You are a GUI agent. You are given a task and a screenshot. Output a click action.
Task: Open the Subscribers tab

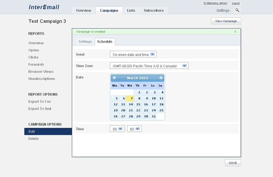pyautogui.click(x=154, y=11)
